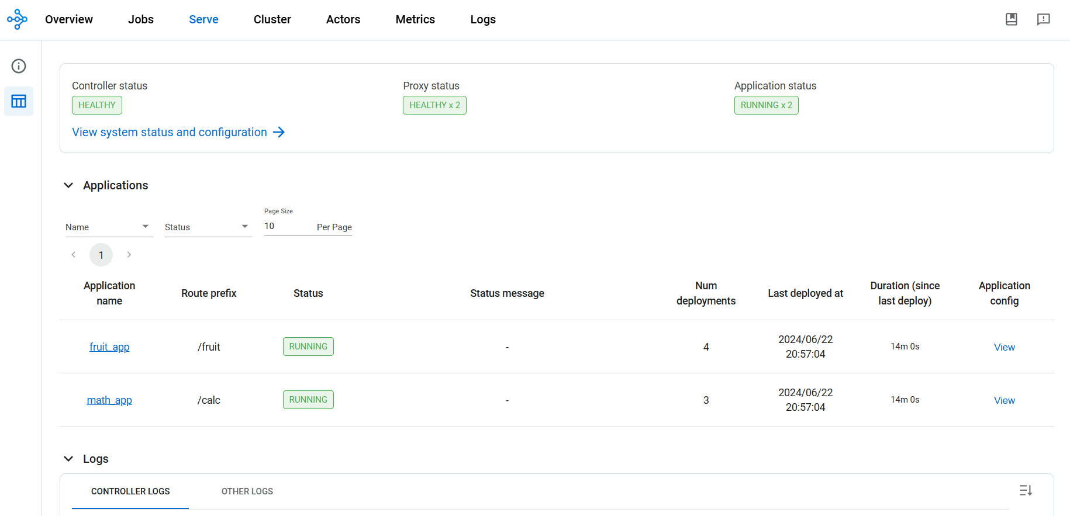Click the feedback speech bubble icon

(x=1043, y=19)
